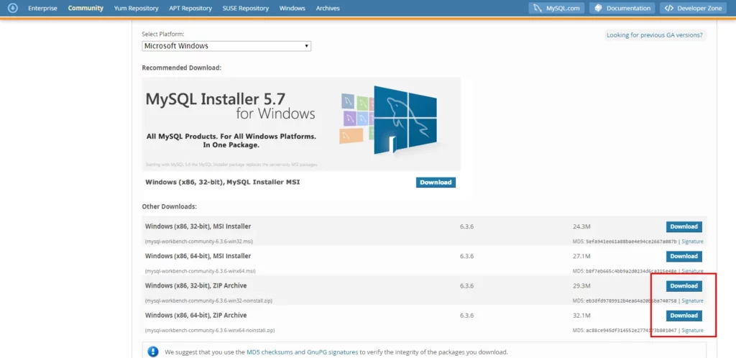Click the download circle icon in the navigation bar
736x358 pixels.
[x=13, y=8]
